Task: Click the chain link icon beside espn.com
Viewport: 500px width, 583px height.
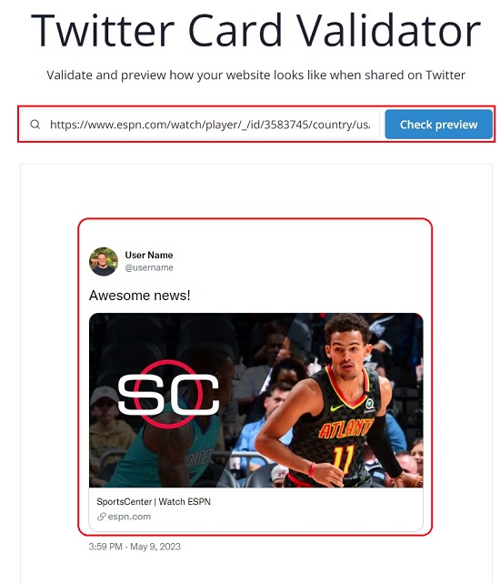Action: (x=101, y=517)
